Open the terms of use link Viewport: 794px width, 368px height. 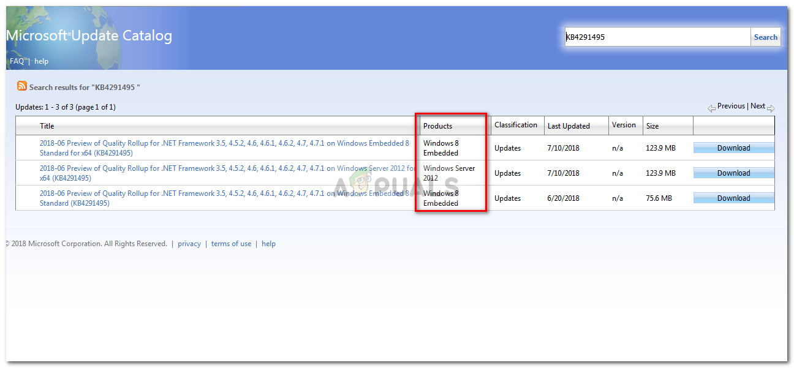(231, 244)
